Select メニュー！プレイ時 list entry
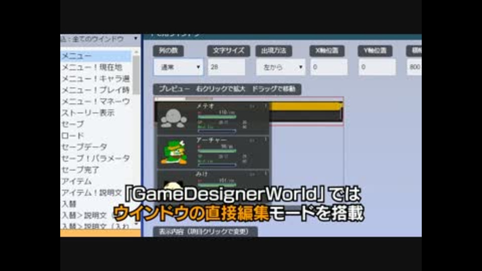 pos(96,90)
